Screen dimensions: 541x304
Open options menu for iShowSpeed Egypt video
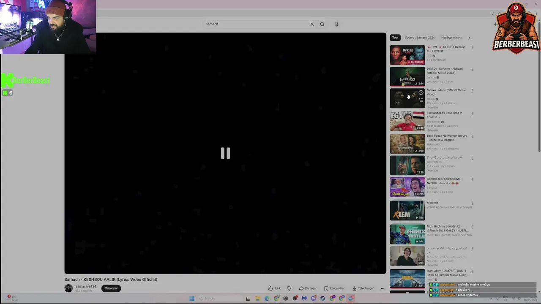[473, 114]
